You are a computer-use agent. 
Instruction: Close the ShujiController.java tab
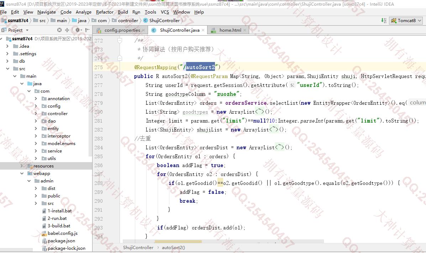point(203,30)
